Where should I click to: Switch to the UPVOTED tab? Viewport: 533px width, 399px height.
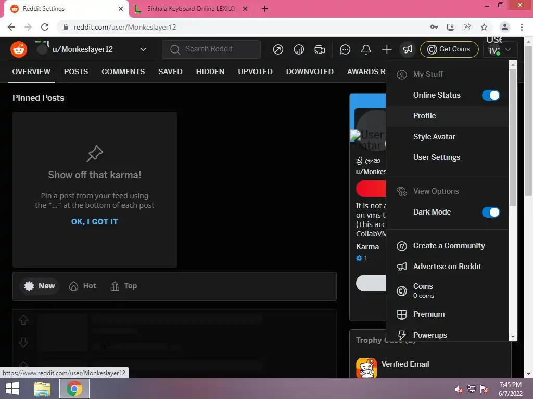255,72
